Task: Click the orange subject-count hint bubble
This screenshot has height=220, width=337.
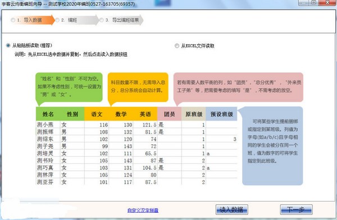Action: (138, 87)
